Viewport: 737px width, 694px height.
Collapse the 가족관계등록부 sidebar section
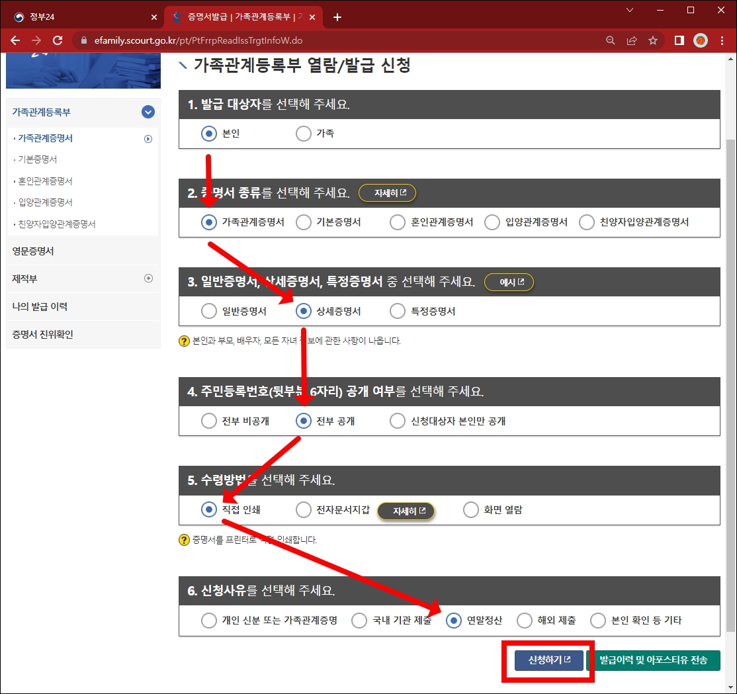[149, 112]
